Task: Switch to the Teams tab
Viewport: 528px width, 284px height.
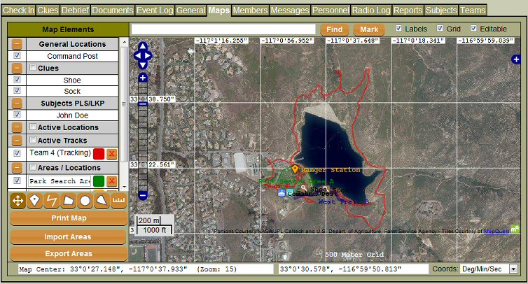Action: click(473, 10)
